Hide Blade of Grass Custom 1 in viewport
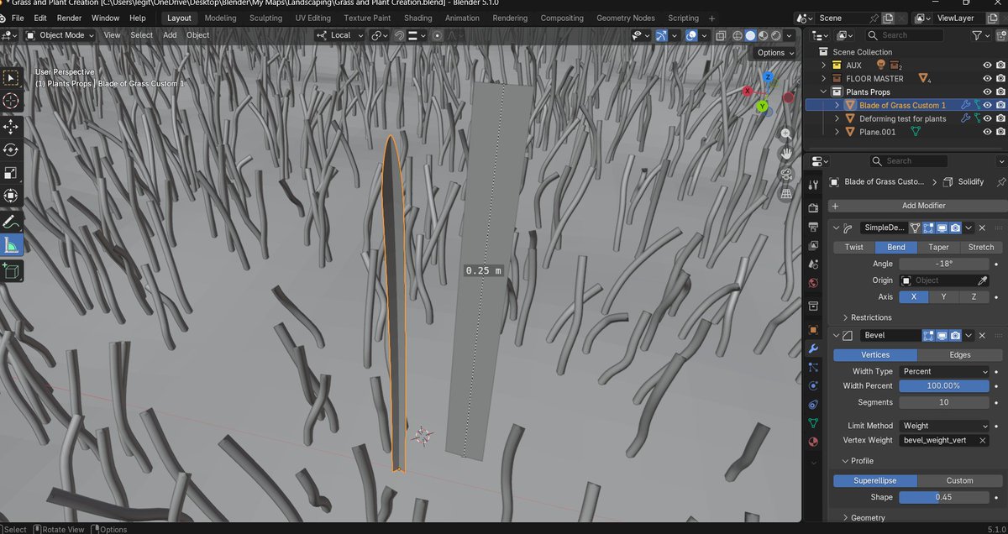The width and height of the screenshot is (1008, 534). click(987, 105)
